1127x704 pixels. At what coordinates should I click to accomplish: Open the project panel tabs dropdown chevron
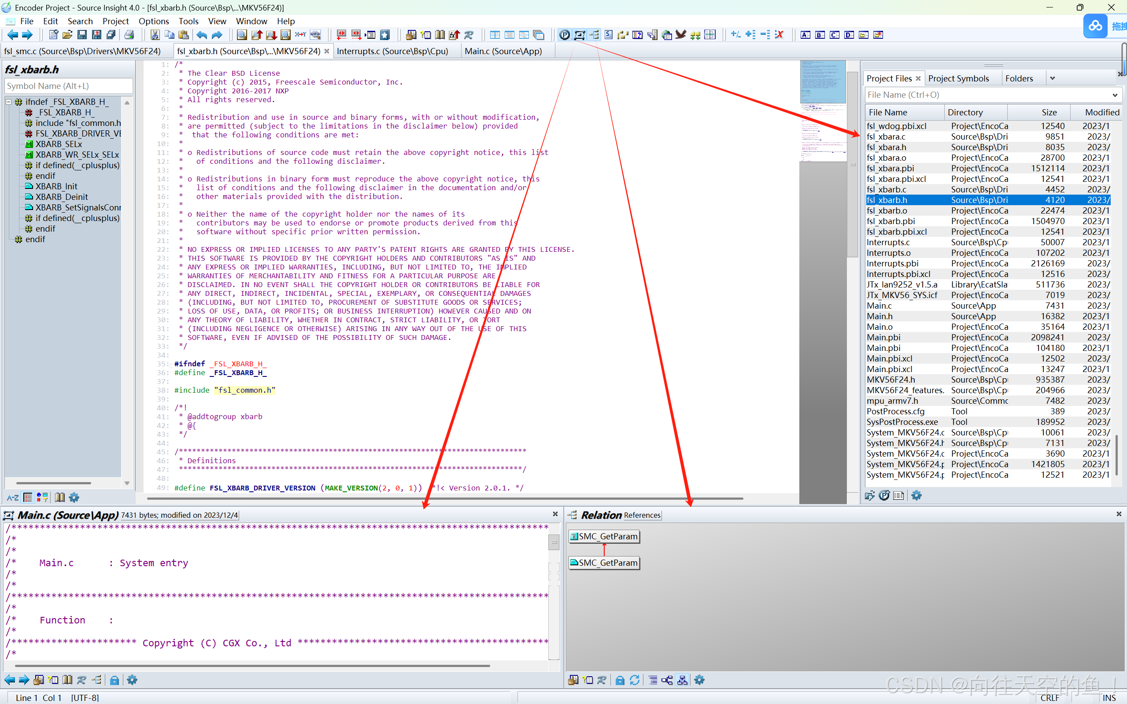(x=1053, y=78)
